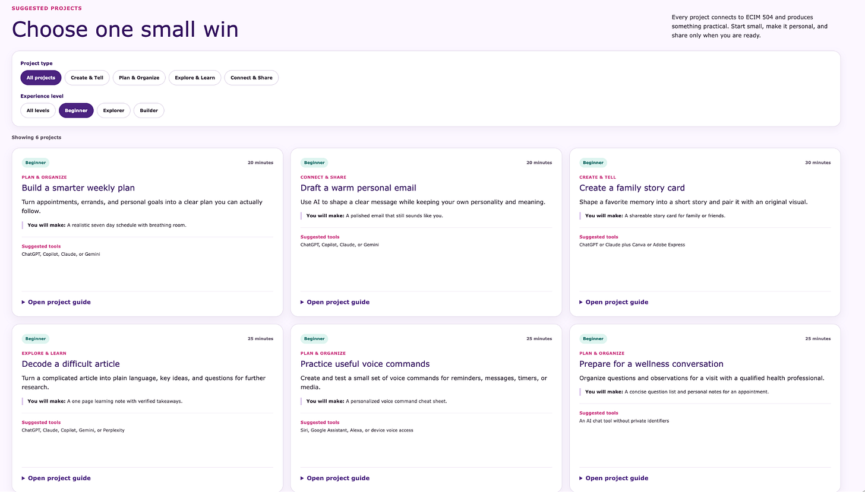
Task: Expand project guide for Draft a warm personal email
Action: click(x=335, y=302)
